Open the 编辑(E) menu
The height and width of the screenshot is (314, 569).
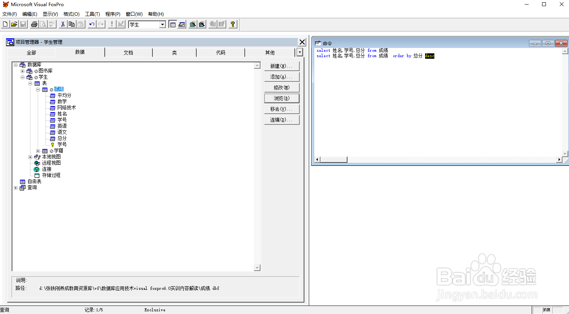pos(30,14)
